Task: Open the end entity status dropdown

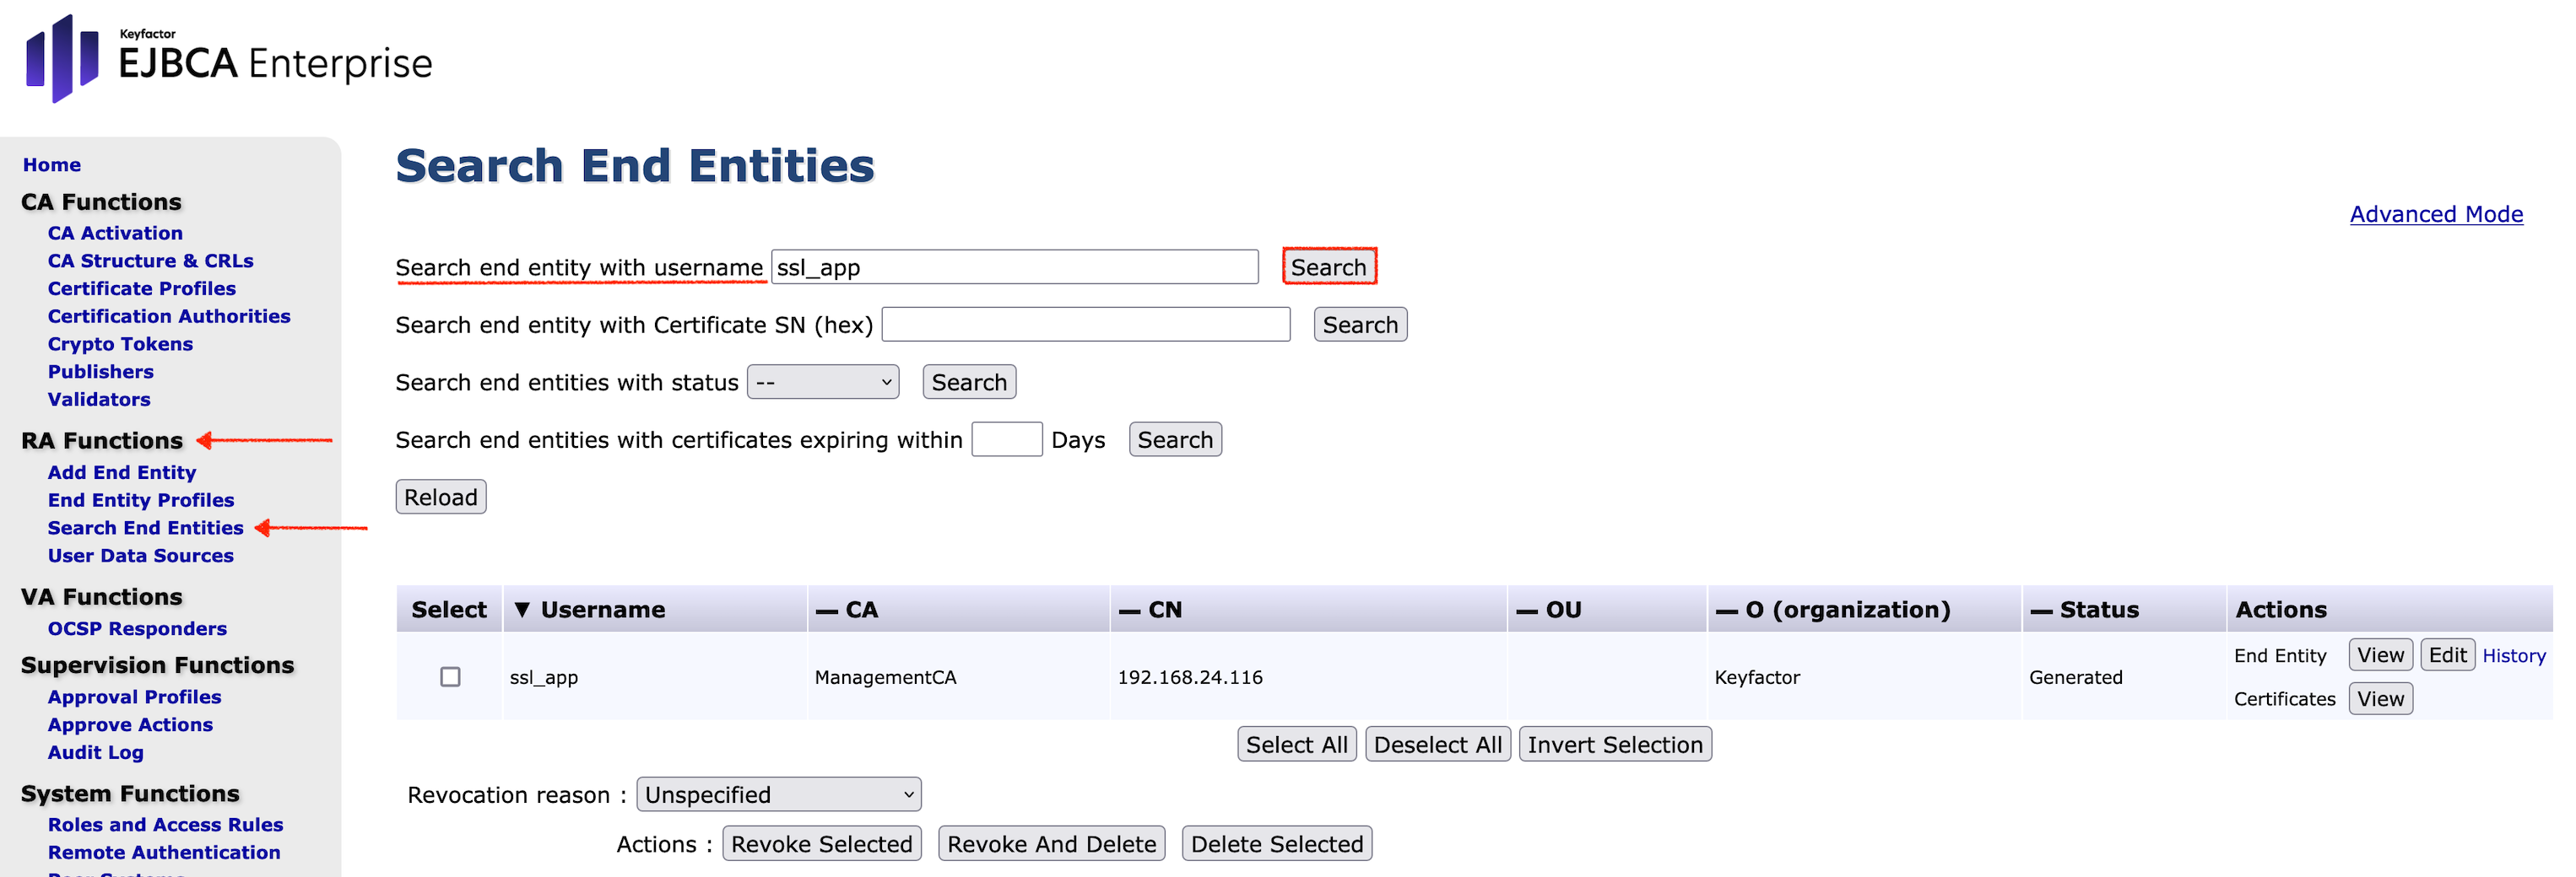Action: click(822, 383)
